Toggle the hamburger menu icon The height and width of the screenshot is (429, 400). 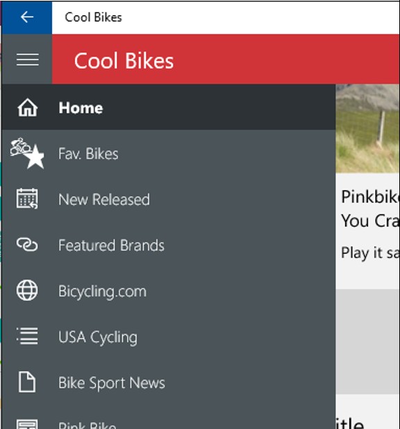tap(27, 60)
